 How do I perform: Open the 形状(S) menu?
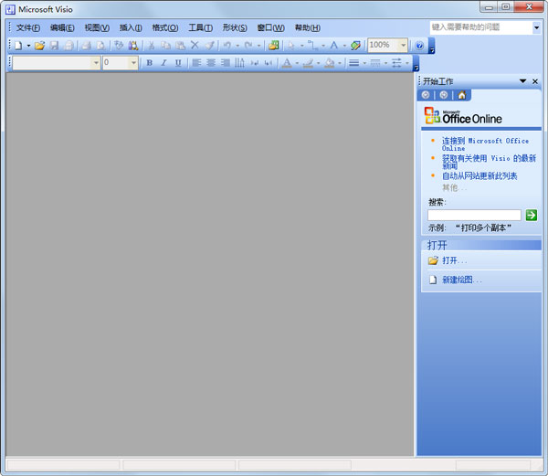pos(235,27)
